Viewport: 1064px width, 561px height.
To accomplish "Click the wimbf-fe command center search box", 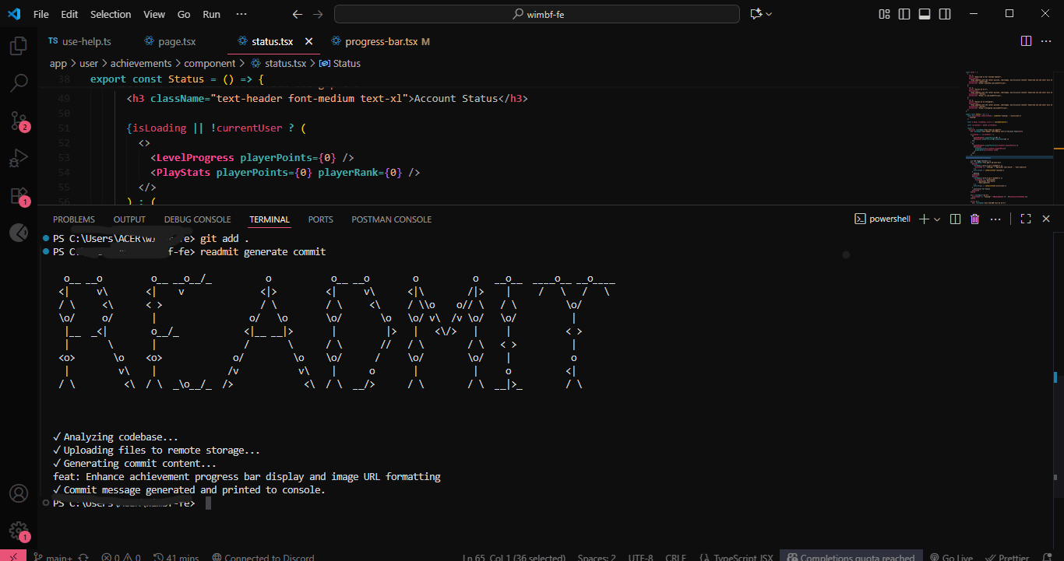I will [x=537, y=14].
